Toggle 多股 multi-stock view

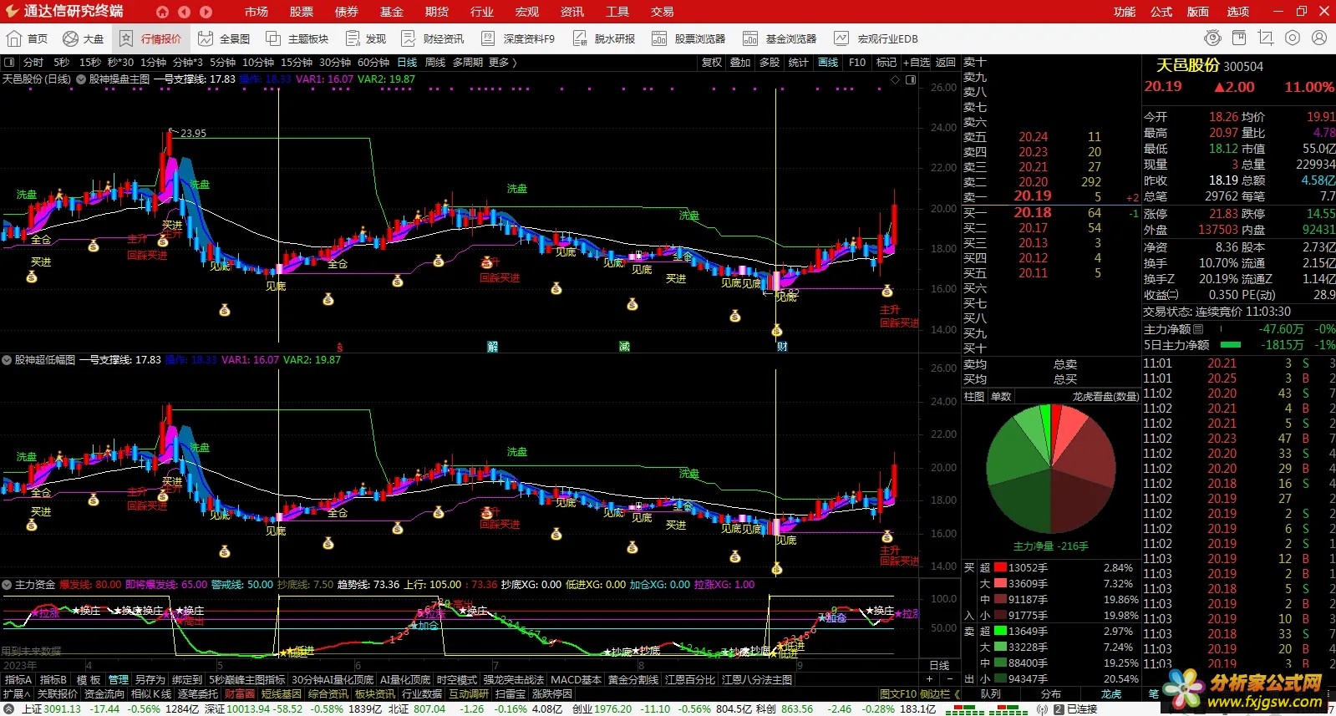770,63
